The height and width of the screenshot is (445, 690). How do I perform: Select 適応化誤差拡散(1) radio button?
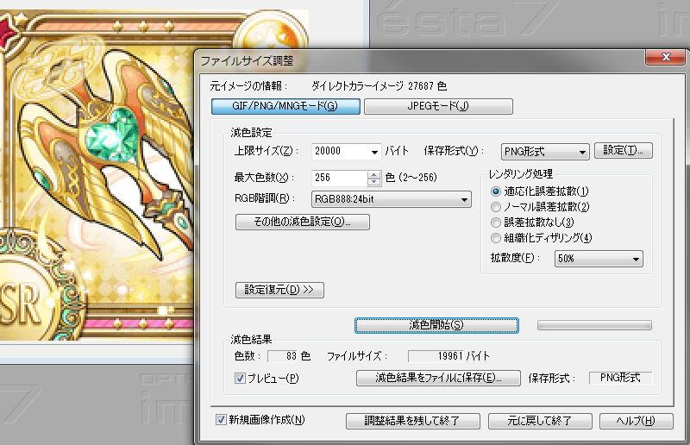click(496, 191)
